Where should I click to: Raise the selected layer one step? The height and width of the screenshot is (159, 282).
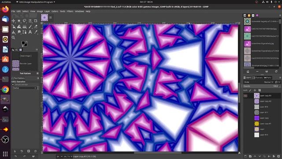click(x=255, y=156)
